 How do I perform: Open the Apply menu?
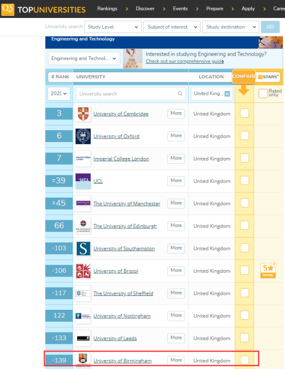tap(248, 9)
